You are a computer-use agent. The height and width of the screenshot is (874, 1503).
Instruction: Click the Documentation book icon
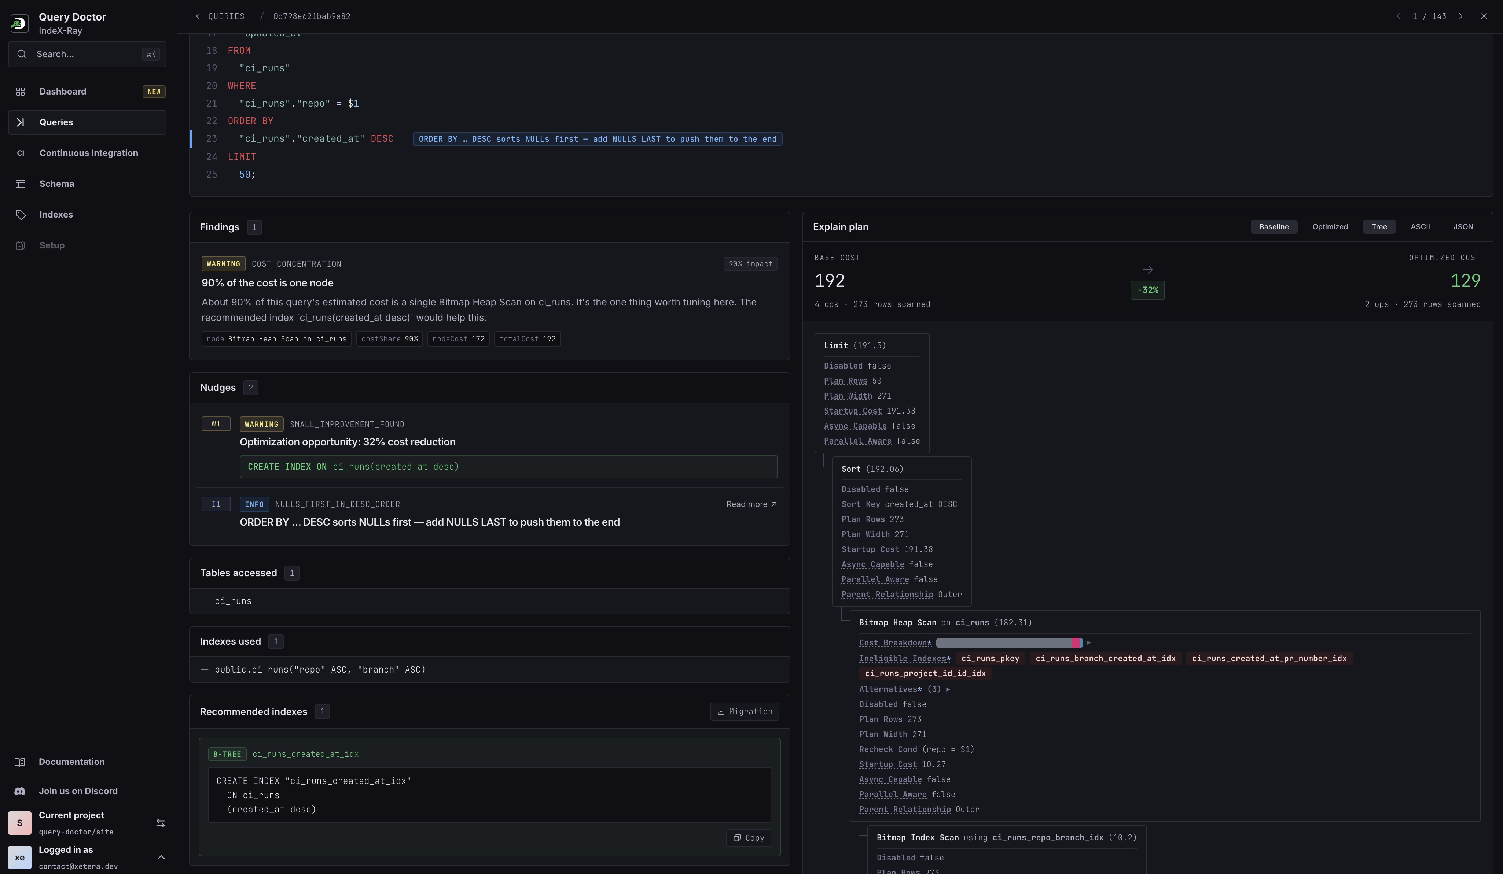point(20,762)
